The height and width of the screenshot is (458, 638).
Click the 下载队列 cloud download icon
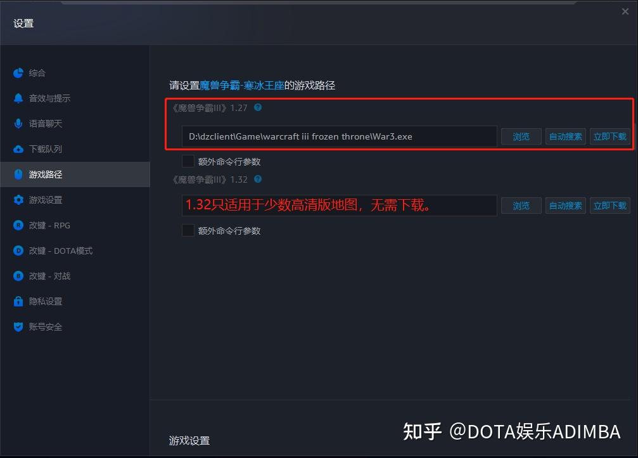pos(18,149)
